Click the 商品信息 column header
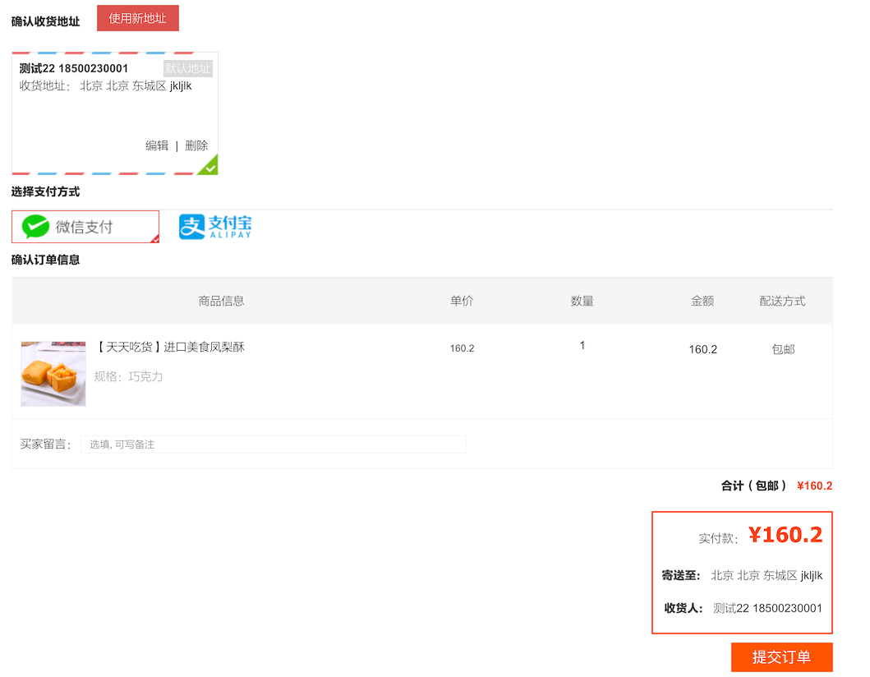This screenshot has height=677, width=870. 221,301
